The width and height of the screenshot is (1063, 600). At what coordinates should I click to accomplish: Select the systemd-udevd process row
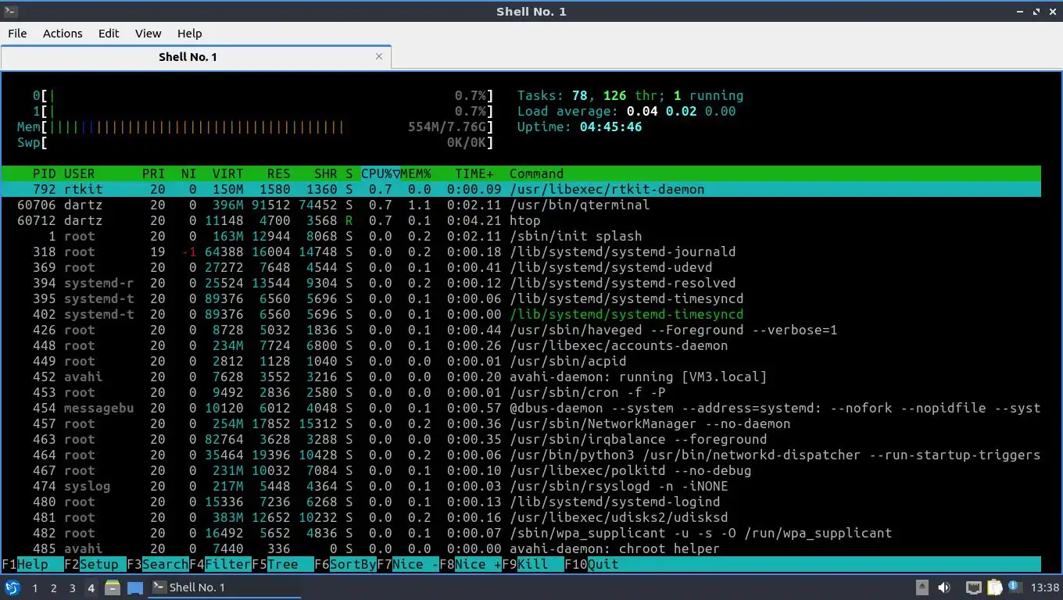(x=521, y=267)
